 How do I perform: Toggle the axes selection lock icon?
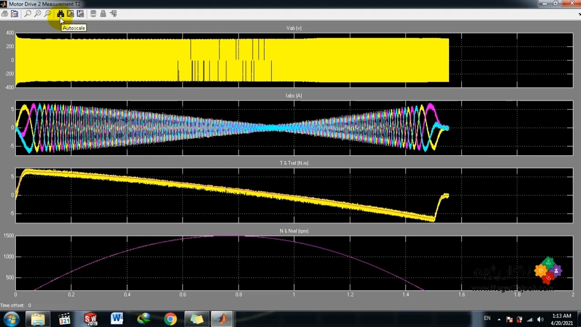[x=103, y=14]
